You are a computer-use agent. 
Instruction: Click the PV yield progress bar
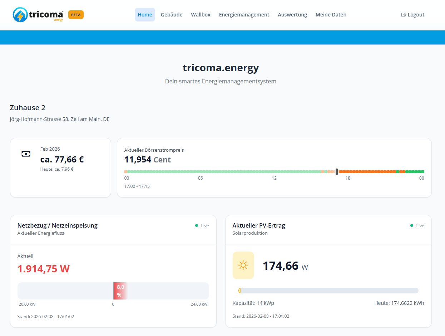[328, 291]
